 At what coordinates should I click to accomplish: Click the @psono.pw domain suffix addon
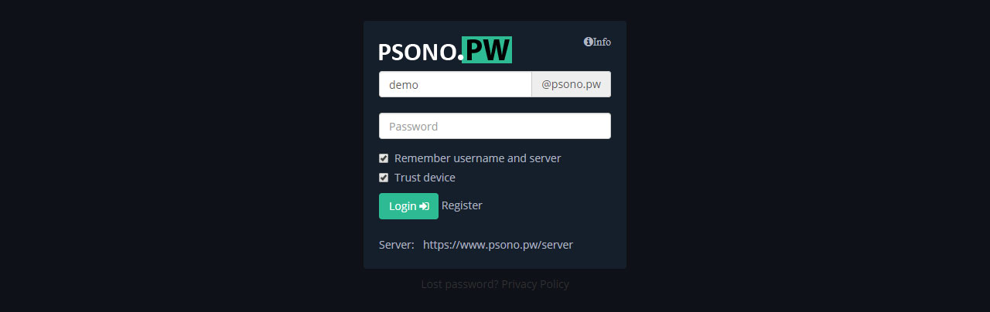[572, 84]
